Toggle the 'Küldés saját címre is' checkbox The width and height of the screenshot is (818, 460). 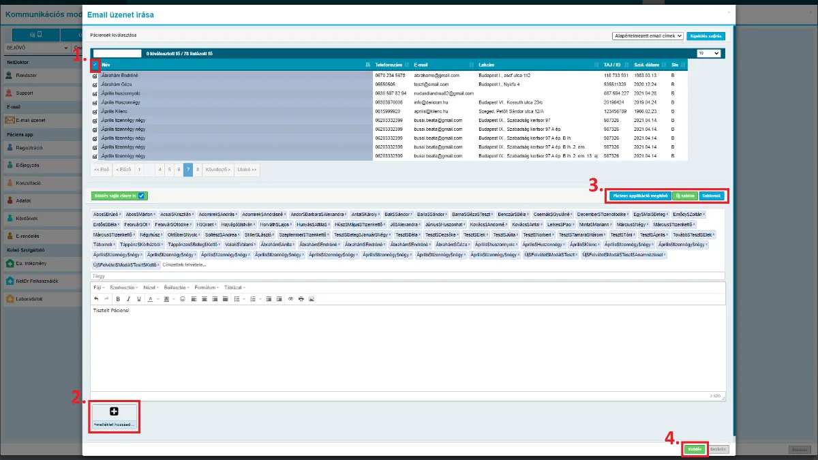(x=141, y=196)
